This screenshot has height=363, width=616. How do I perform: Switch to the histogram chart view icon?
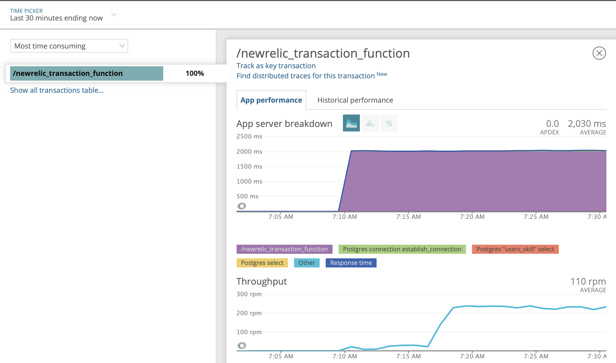click(370, 123)
